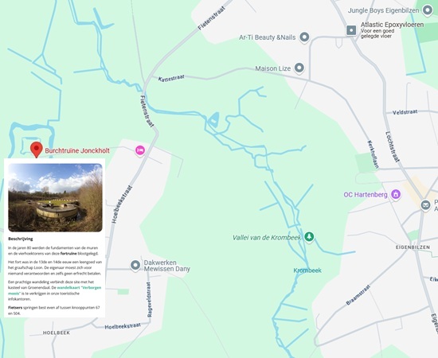
Task: Select the Jungle Boys Eigenbilzen pin
Action: [428, 10]
